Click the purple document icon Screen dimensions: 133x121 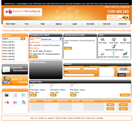[15, 95]
